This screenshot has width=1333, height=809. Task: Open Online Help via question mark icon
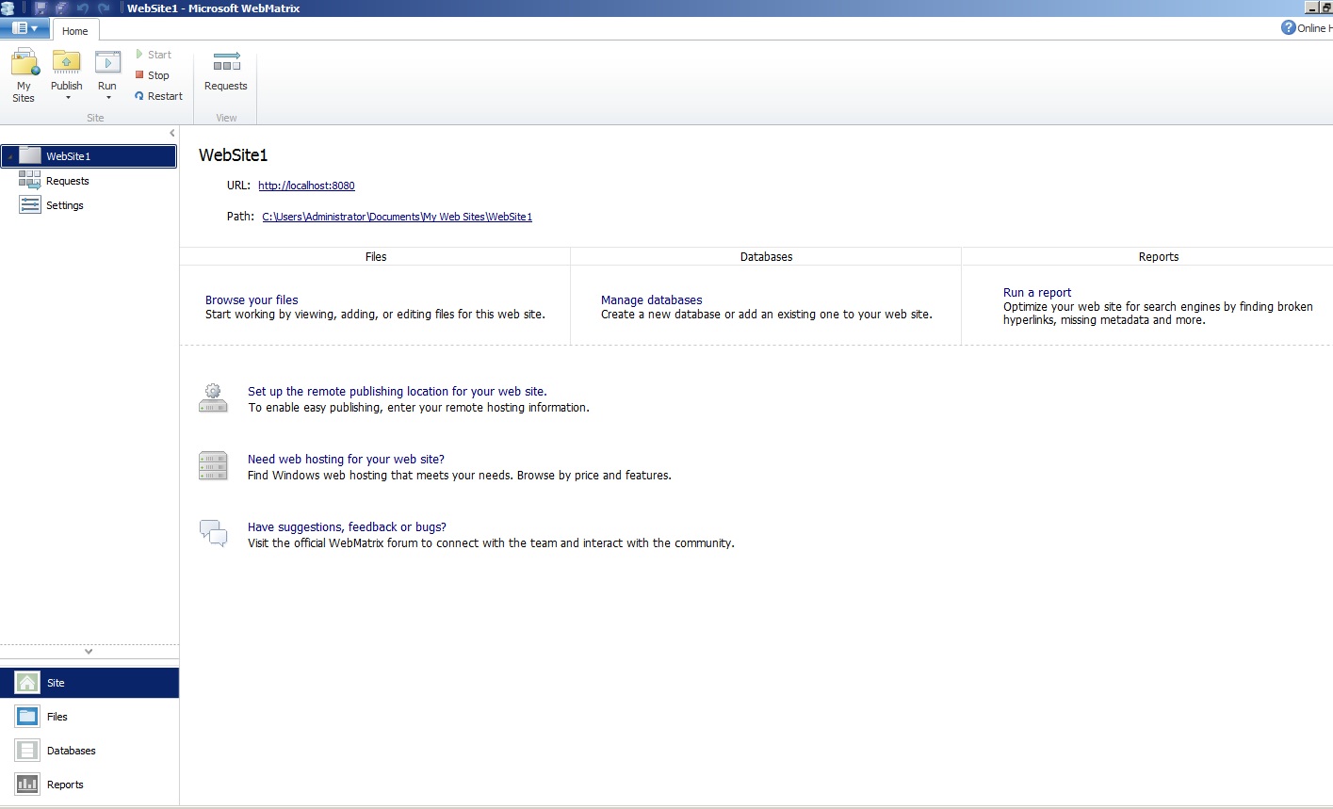(1289, 27)
